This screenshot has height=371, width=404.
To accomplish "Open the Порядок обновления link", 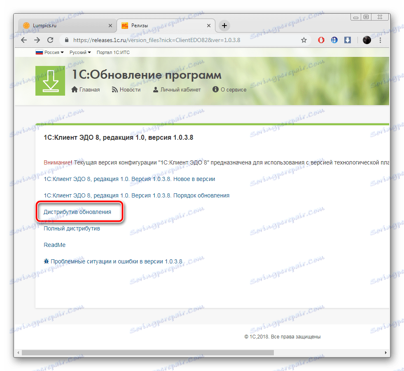I will click(x=137, y=195).
